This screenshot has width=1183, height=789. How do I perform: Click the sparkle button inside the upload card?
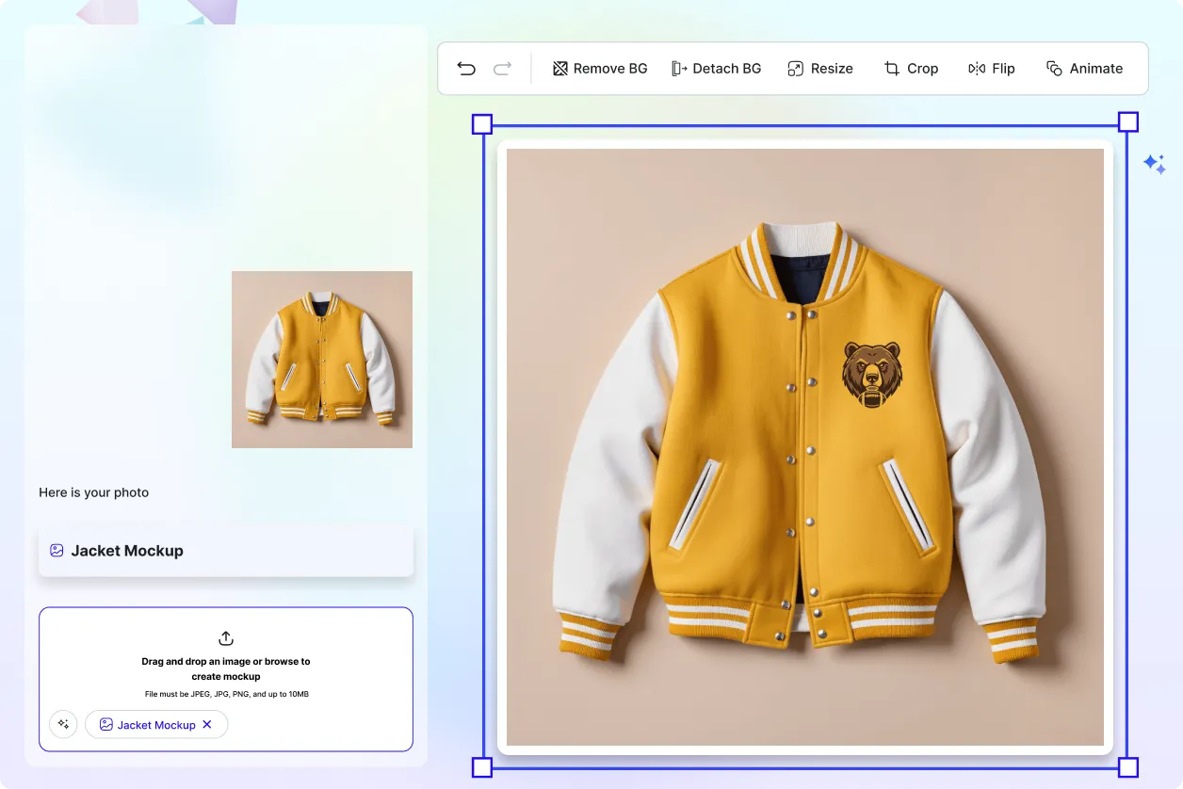click(63, 724)
